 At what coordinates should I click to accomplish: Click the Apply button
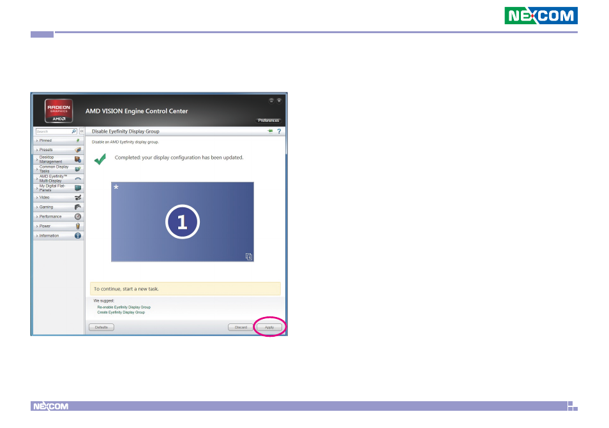click(x=269, y=327)
